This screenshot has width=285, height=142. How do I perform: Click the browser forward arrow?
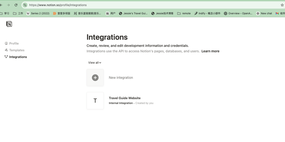click(8, 5)
